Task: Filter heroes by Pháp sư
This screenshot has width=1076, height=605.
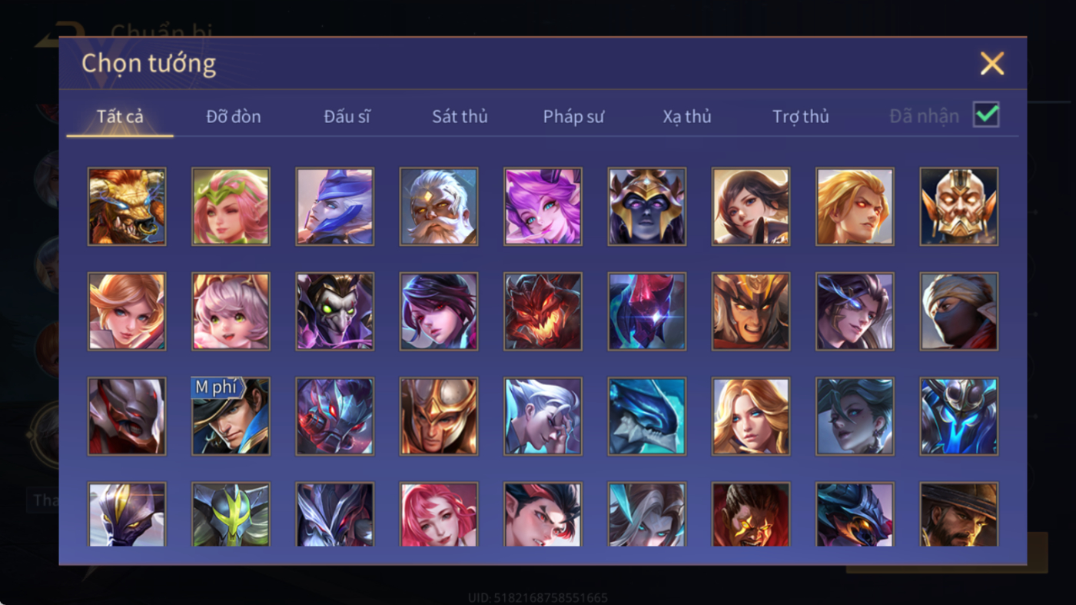Action: click(x=573, y=116)
